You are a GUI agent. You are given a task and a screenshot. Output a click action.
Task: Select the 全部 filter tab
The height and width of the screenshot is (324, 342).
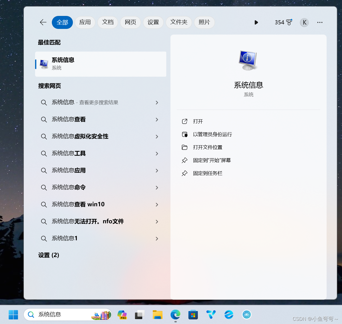tap(62, 22)
